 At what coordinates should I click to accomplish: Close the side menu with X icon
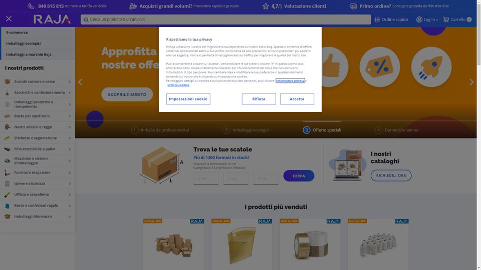(9, 19)
